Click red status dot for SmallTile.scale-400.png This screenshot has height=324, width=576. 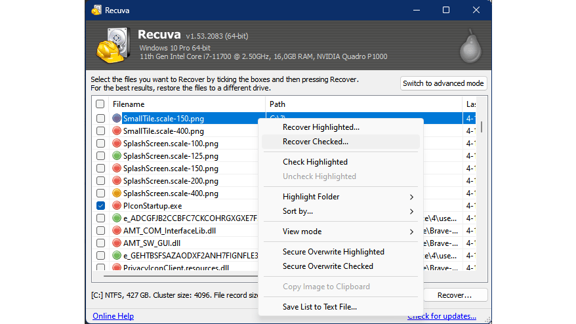tap(117, 131)
